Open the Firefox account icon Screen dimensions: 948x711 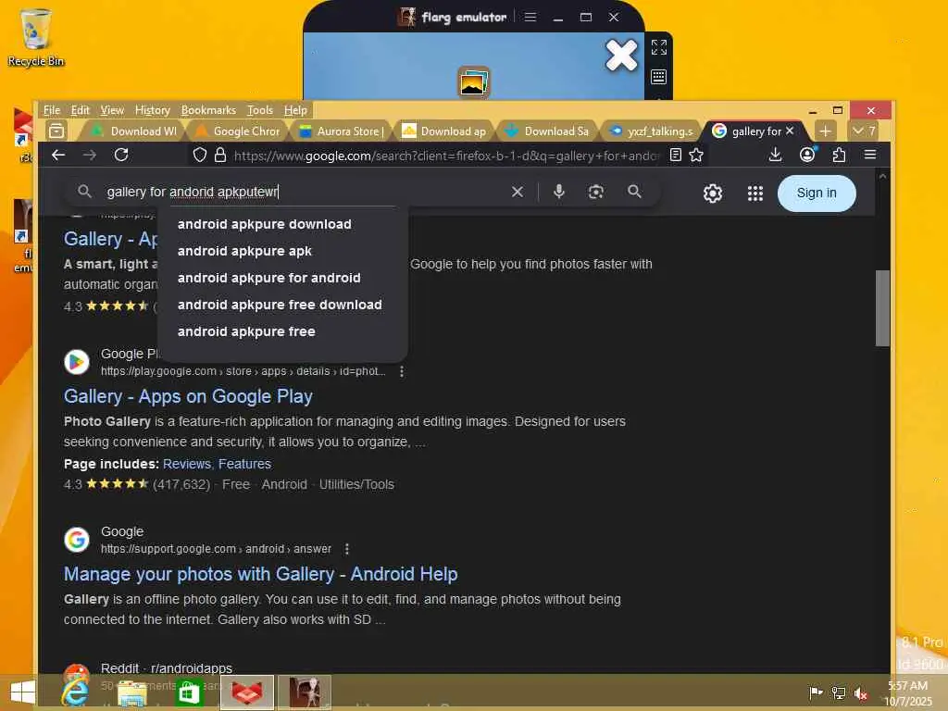(x=807, y=155)
